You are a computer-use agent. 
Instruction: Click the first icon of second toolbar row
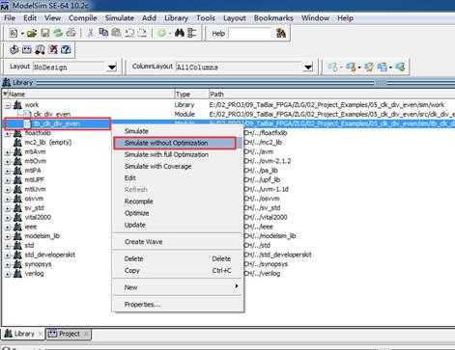(x=14, y=49)
